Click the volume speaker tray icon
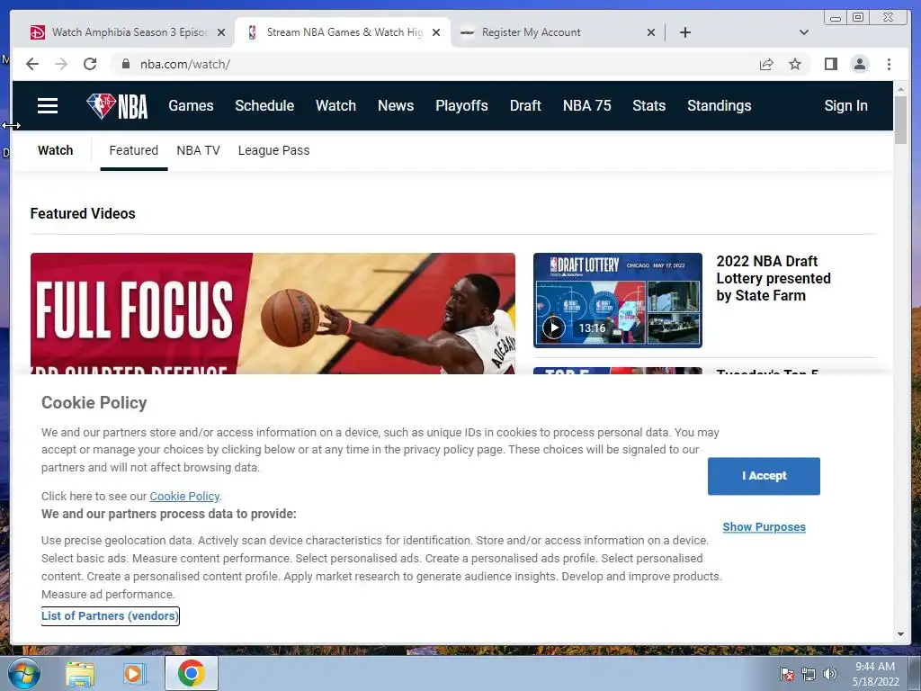 [x=829, y=674]
